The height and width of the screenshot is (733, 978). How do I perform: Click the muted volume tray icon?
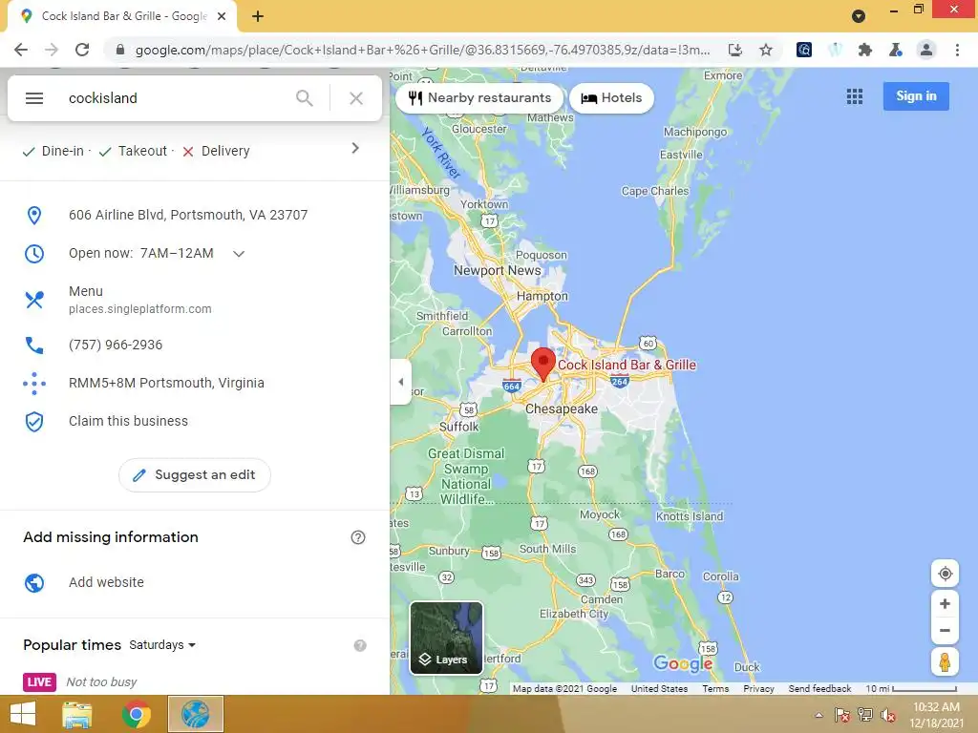click(888, 715)
